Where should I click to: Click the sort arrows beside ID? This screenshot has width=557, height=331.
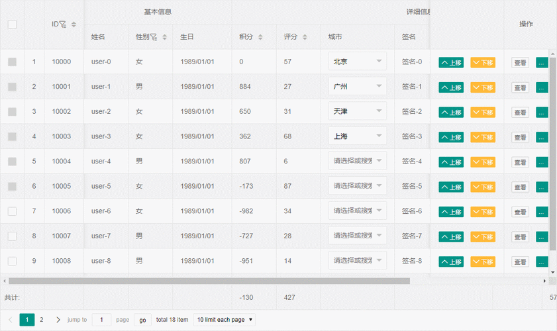coord(74,24)
